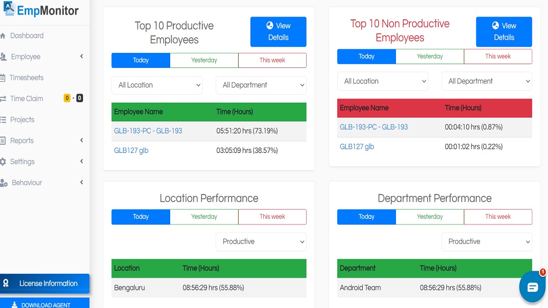The width and height of the screenshot is (548, 308).
Task: Click the EmpMonitor logo
Action: (x=41, y=10)
